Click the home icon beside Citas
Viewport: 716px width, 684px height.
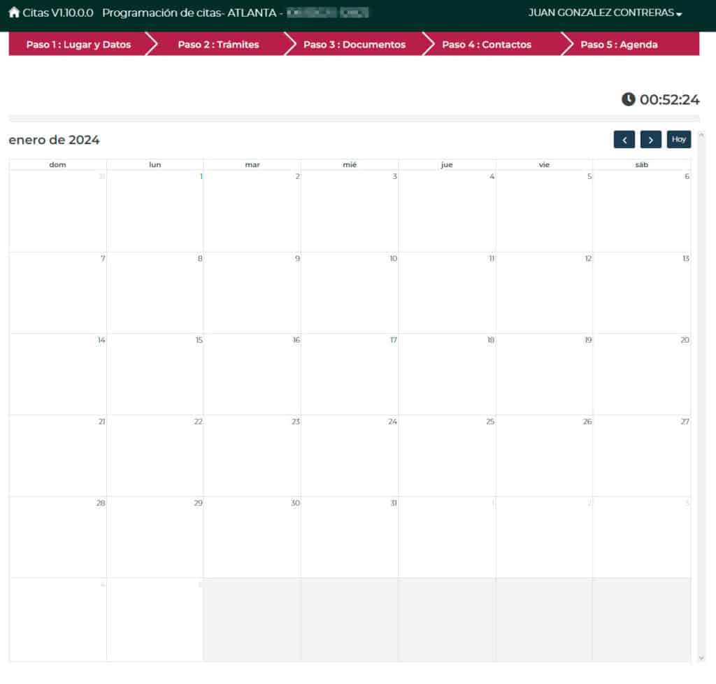(14, 13)
